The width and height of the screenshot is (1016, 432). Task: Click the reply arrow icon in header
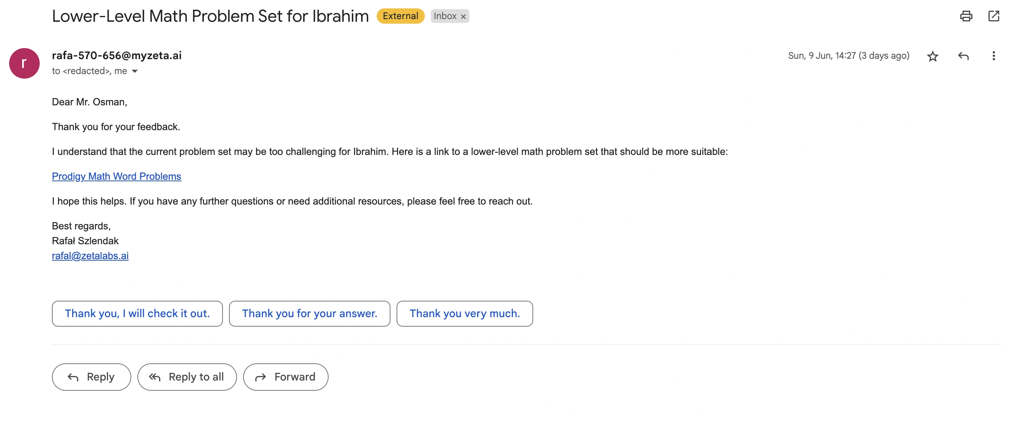[963, 56]
